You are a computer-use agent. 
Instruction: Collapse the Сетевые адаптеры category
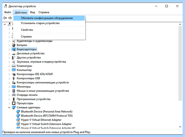coord(9,108)
